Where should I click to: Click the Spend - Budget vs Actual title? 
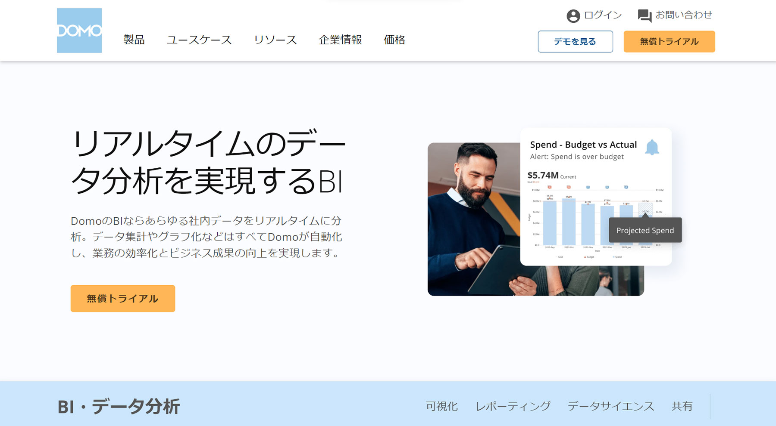(583, 145)
